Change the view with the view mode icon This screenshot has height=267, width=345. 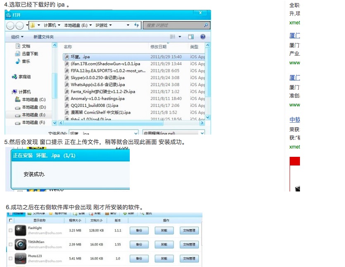(x=173, y=37)
